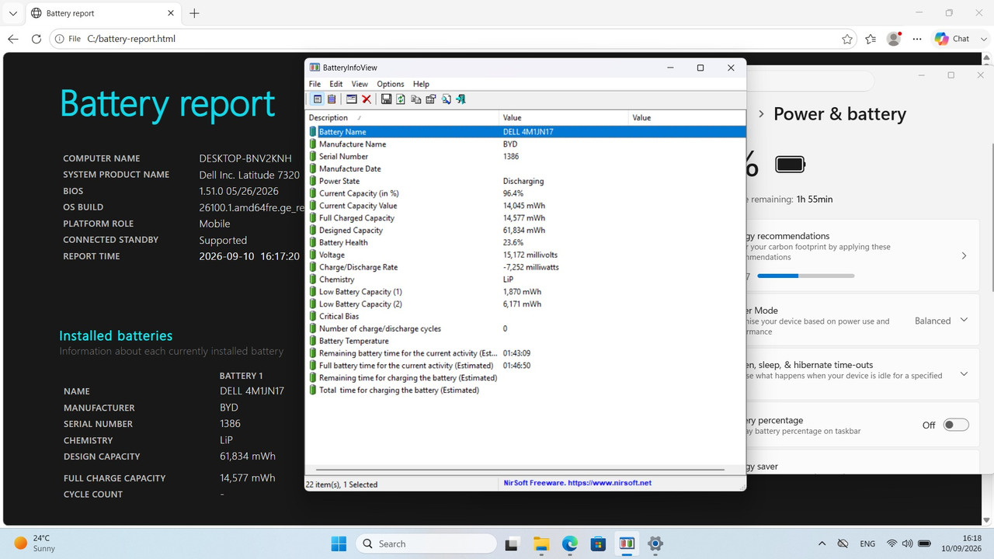The image size is (994, 559).
Task: Click the browser address bar showing C:/battery-report.html
Action: [454, 39]
